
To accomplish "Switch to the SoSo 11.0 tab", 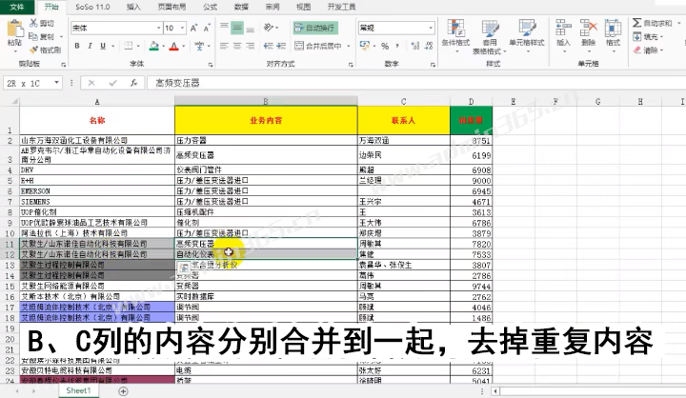I will point(92,7).
